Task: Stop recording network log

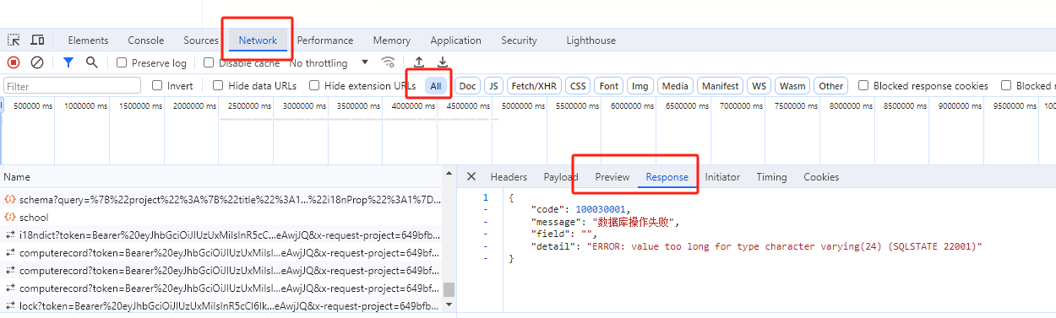Action: click(x=14, y=62)
